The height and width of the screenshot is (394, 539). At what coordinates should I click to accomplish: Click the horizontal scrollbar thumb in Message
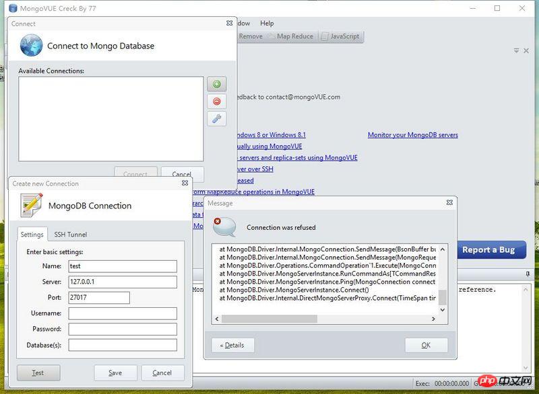coord(269,319)
